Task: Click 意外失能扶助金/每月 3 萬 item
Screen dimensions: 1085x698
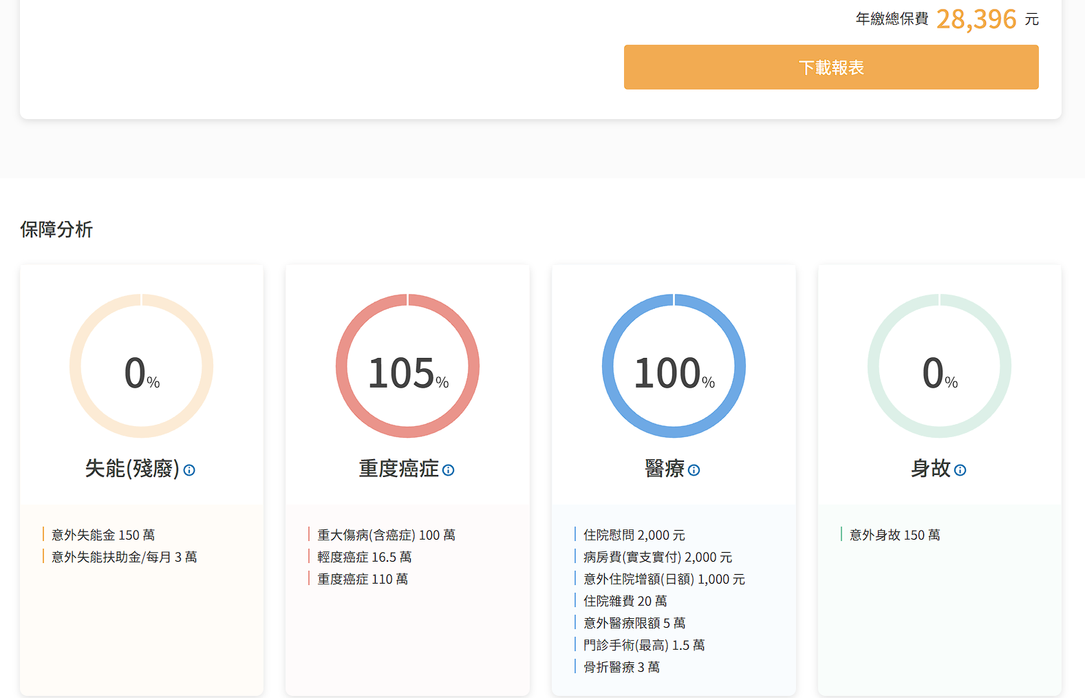Action: click(x=124, y=557)
